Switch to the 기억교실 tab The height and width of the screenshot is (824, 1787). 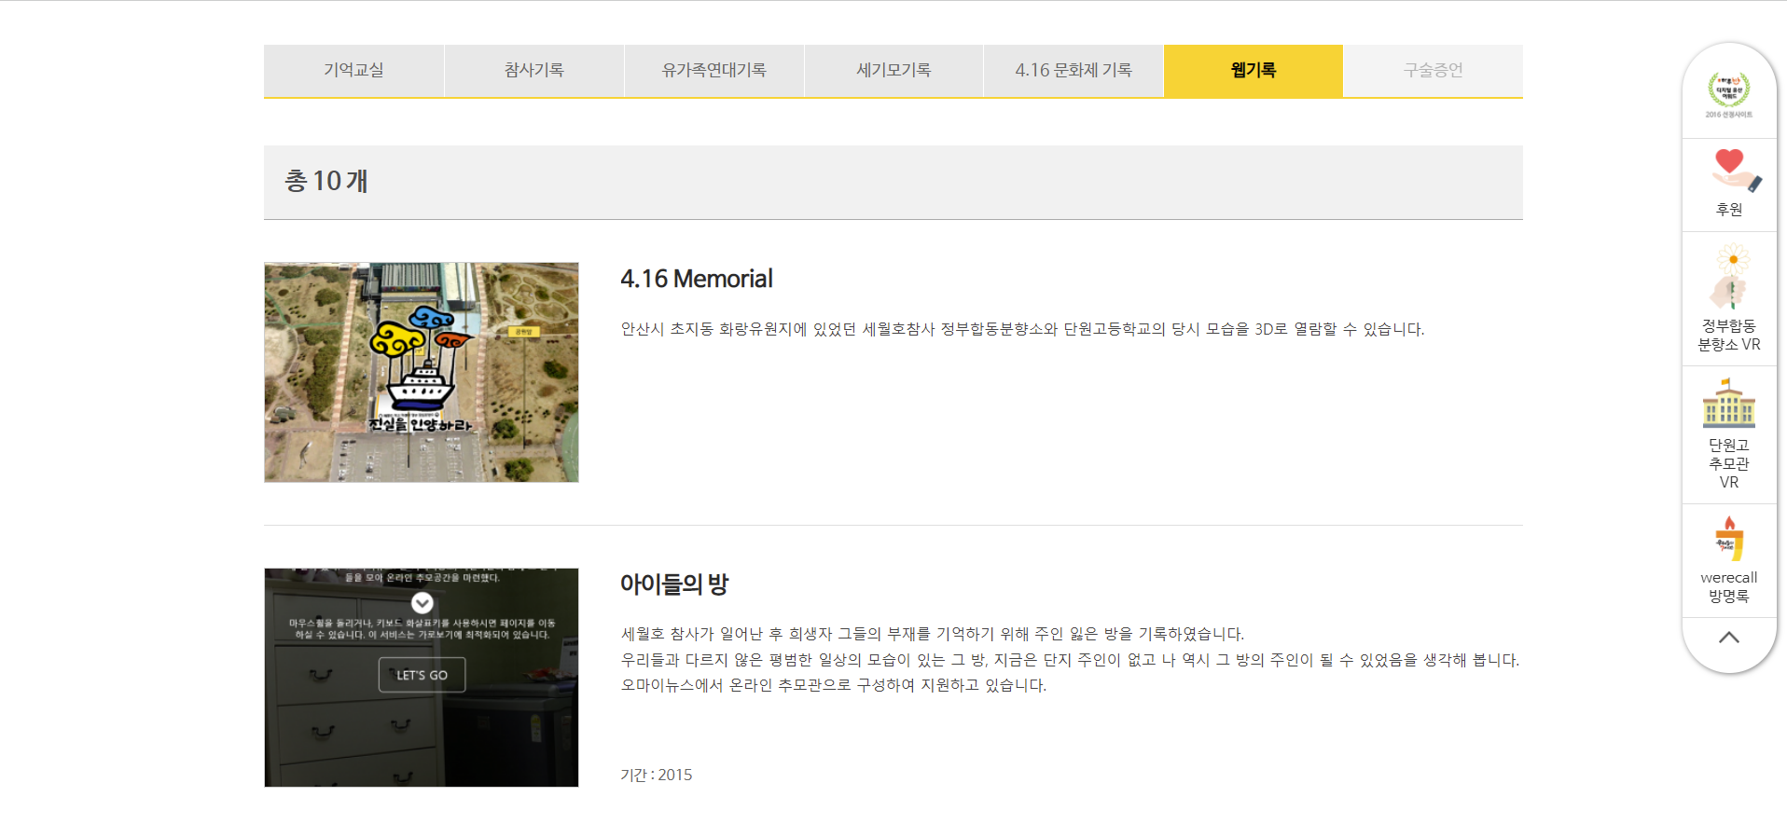pos(353,70)
